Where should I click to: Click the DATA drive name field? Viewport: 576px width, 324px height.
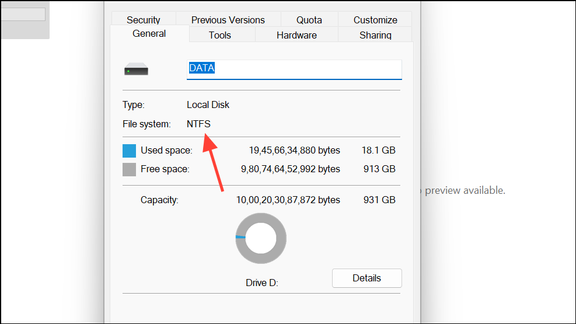coord(294,69)
